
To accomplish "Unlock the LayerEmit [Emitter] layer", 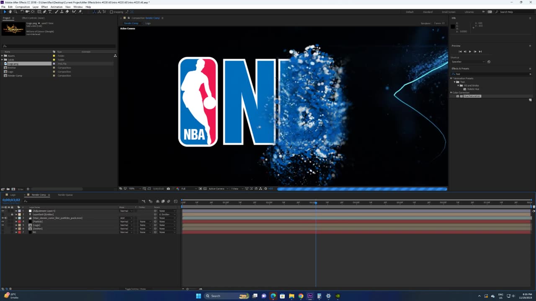I will pos(12,214).
